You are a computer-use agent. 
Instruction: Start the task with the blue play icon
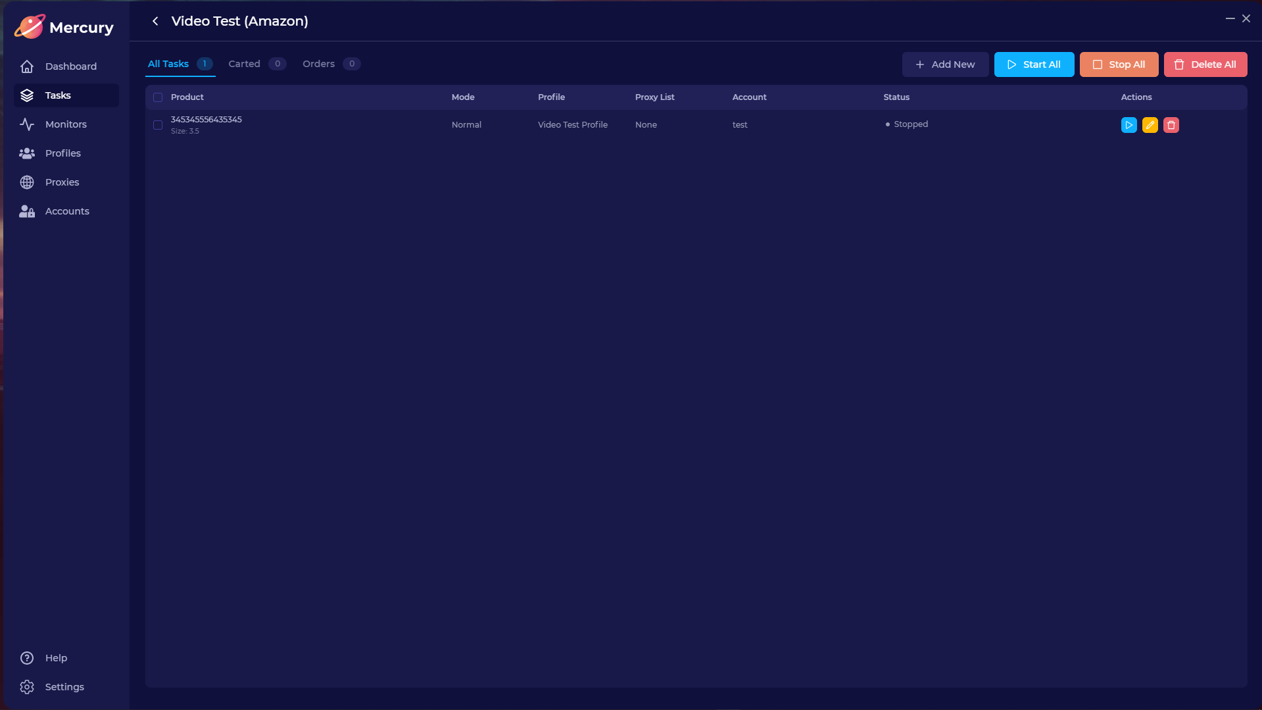[1129, 125]
